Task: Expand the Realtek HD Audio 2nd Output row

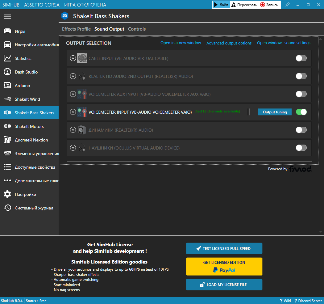Action: (73, 76)
